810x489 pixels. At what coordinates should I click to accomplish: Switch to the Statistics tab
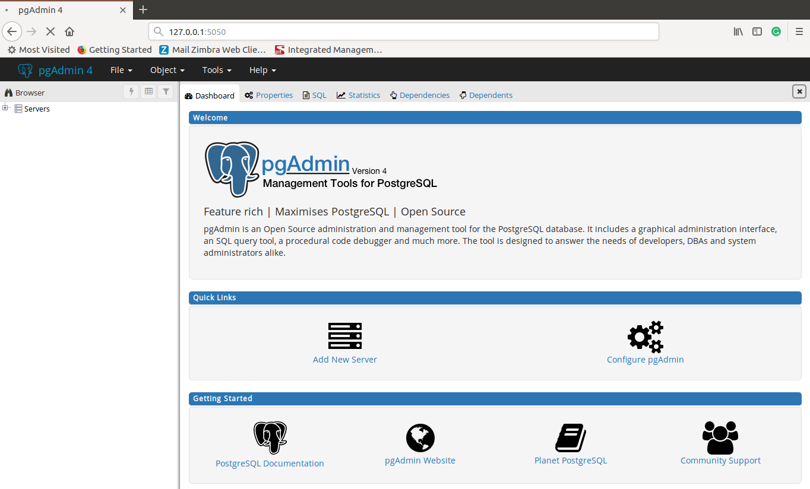pos(358,95)
